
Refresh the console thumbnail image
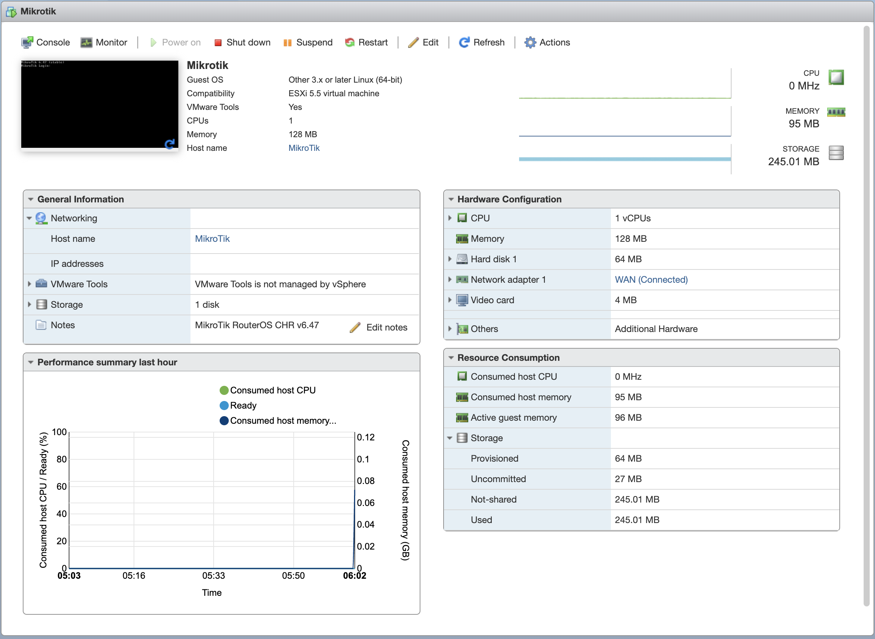click(x=170, y=144)
